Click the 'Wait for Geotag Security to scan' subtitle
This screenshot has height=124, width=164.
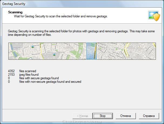[61, 16]
